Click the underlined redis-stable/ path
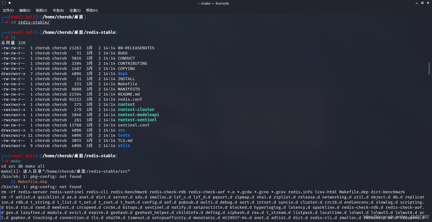This screenshot has height=222, width=432. click(34, 22)
